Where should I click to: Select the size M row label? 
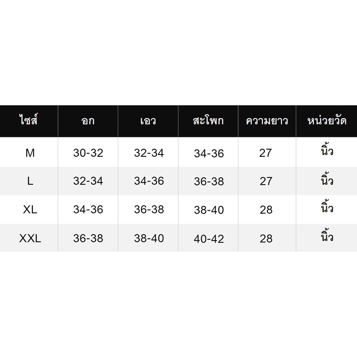tap(30, 153)
